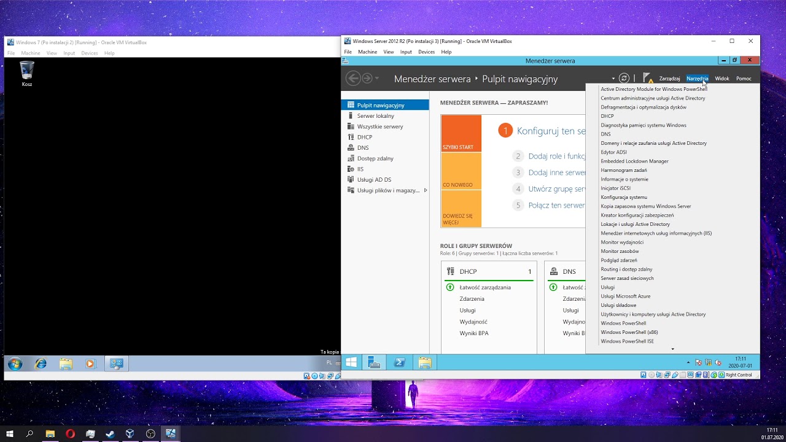Click the Server Manager refresh icon
Viewport: 786px width, 442px height.
pyautogui.click(x=624, y=79)
